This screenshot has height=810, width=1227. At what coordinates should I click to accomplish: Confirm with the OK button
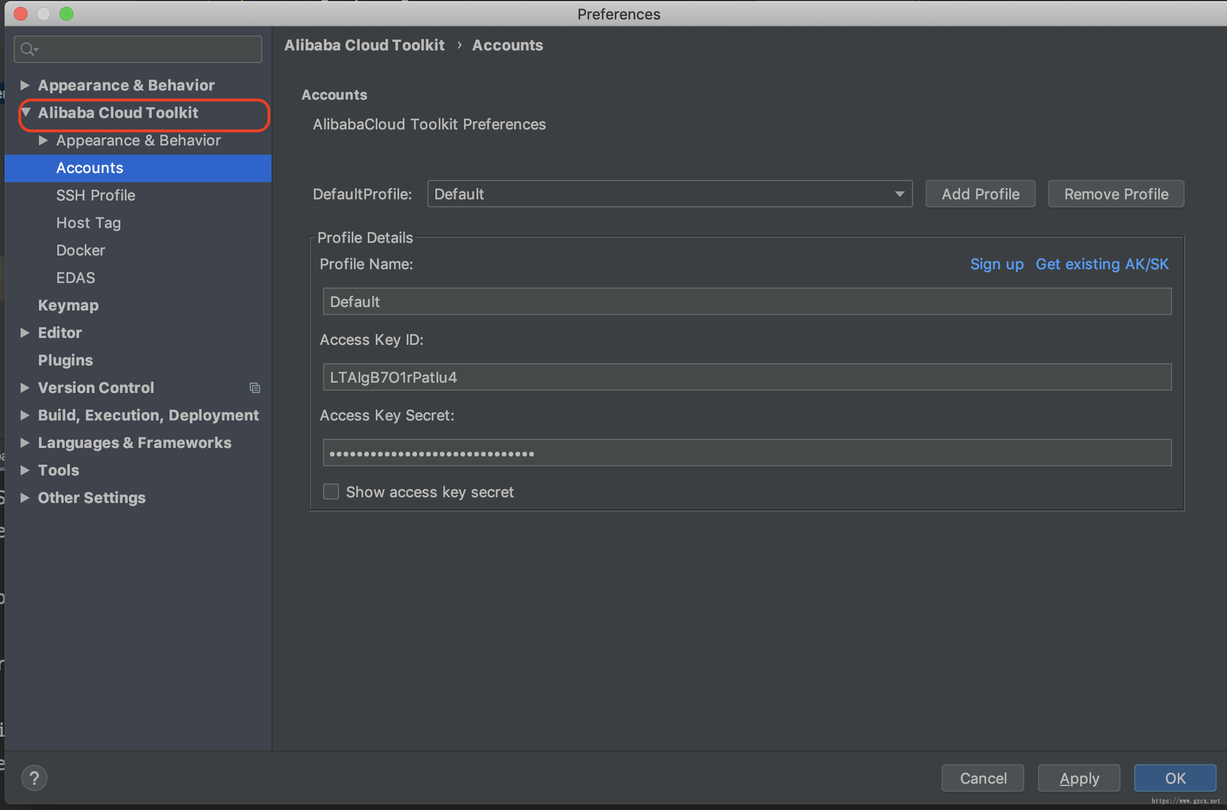point(1175,778)
